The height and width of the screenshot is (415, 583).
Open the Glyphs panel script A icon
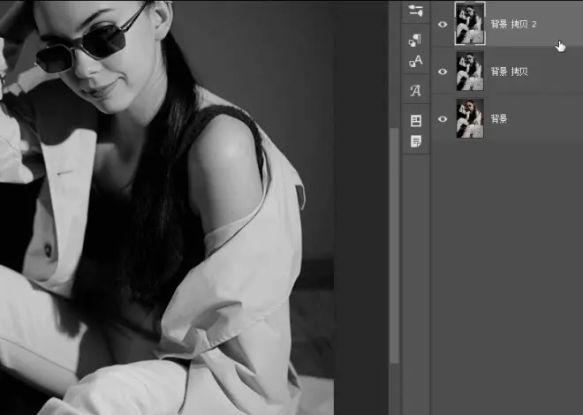point(415,90)
